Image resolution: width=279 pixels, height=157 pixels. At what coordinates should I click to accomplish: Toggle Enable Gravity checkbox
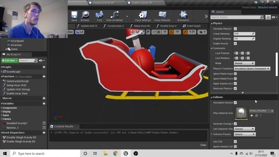click(235, 44)
